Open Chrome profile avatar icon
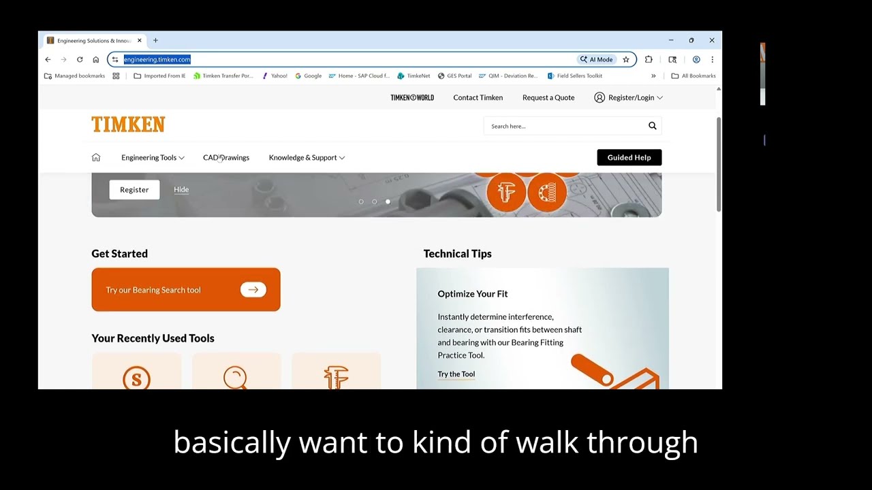Viewport: 872px width, 490px height. tap(696, 59)
